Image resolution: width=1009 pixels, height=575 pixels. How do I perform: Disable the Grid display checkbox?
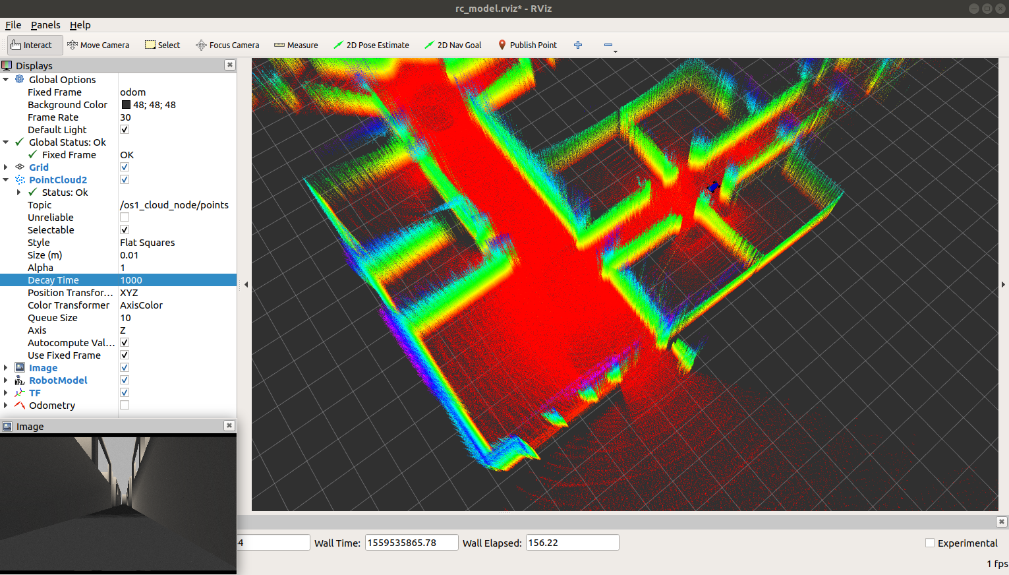coord(125,167)
